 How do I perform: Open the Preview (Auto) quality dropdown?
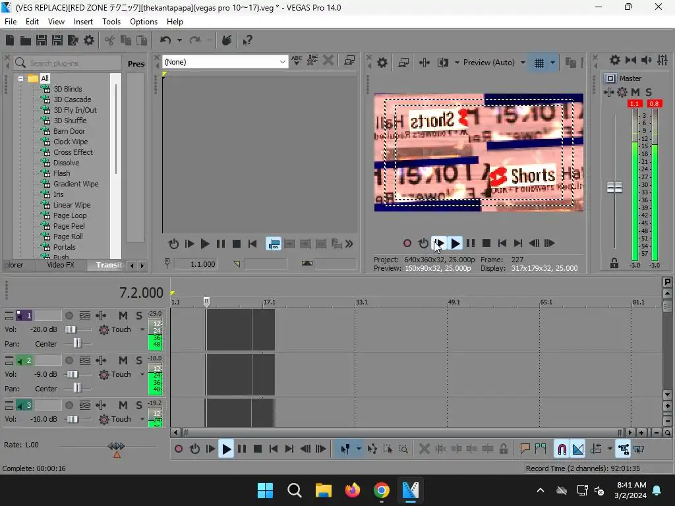pos(523,63)
